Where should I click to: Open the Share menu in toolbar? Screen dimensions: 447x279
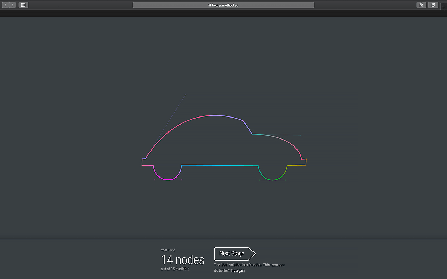(x=421, y=5)
